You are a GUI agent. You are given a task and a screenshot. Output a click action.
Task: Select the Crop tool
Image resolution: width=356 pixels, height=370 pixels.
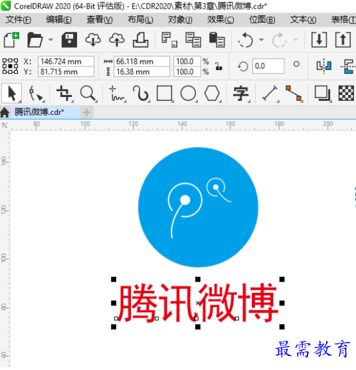64,94
